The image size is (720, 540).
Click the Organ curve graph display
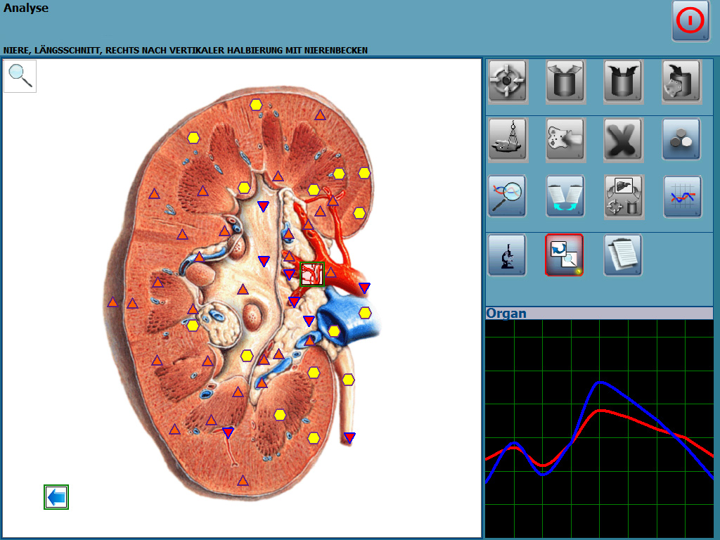pyautogui.click(x=599, y=428)
